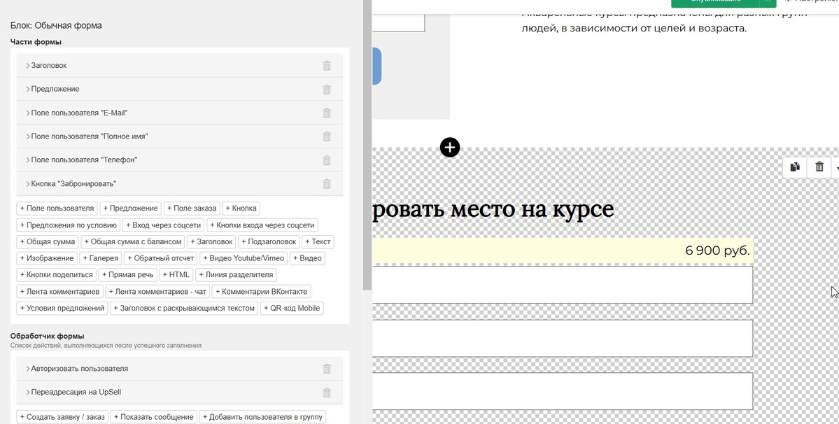Copy the block with duplicate icon

(x=795, y=167)
